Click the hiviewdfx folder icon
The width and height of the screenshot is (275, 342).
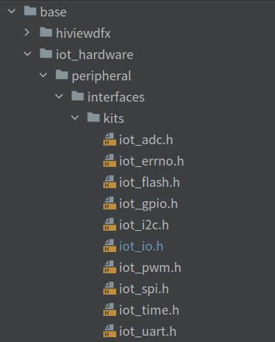click(x=46, y=32)
